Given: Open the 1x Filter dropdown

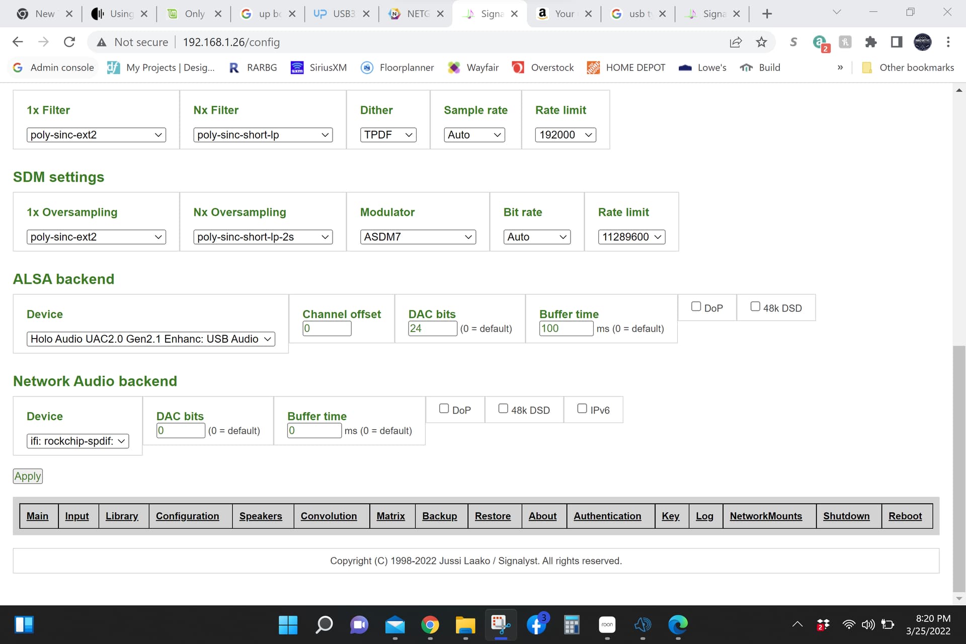Looking at the screenshot, I should tap(96, 135).
